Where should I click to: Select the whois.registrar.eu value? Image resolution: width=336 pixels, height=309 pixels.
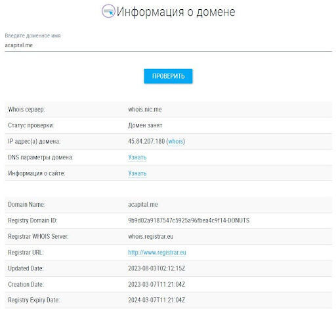(x=150, y=236)
